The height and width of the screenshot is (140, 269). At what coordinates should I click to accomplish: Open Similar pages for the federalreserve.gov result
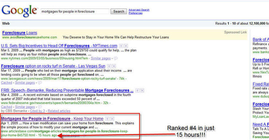point(25,107)
